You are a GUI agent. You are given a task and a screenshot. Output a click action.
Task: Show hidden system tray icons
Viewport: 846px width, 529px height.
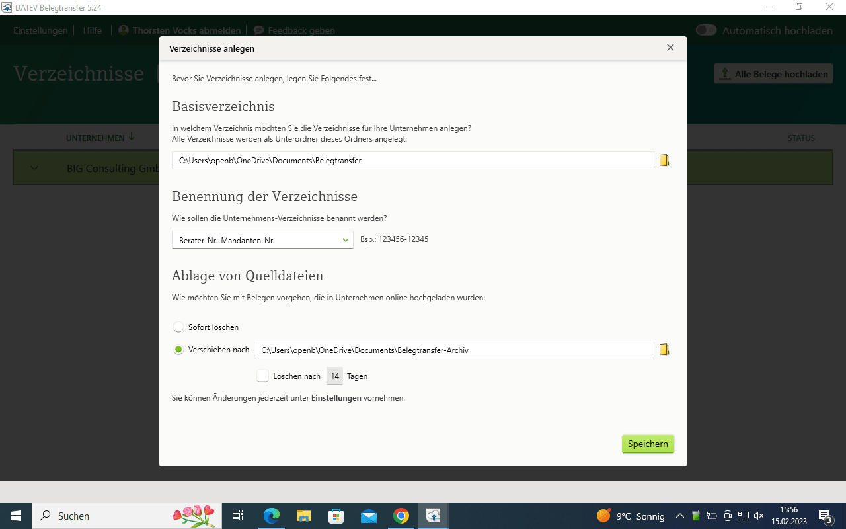679,516
